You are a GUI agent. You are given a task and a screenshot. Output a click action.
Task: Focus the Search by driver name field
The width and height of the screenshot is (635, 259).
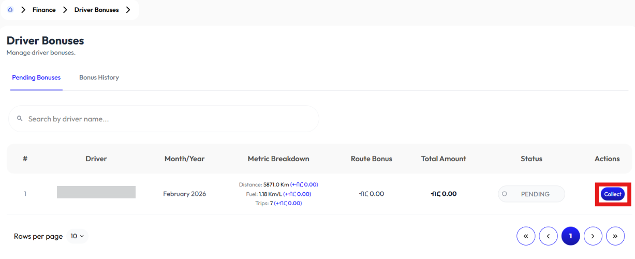tap(164, 119)
